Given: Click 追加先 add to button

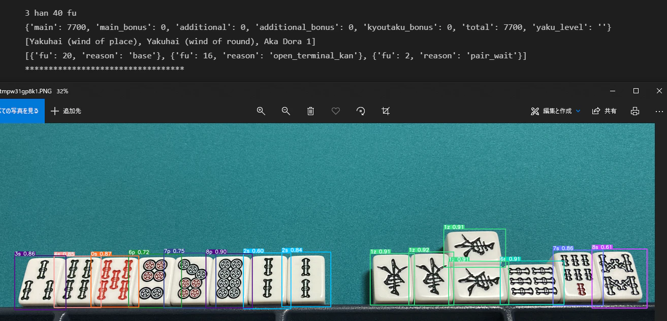Looking at the screenshot, I should 66,111.
